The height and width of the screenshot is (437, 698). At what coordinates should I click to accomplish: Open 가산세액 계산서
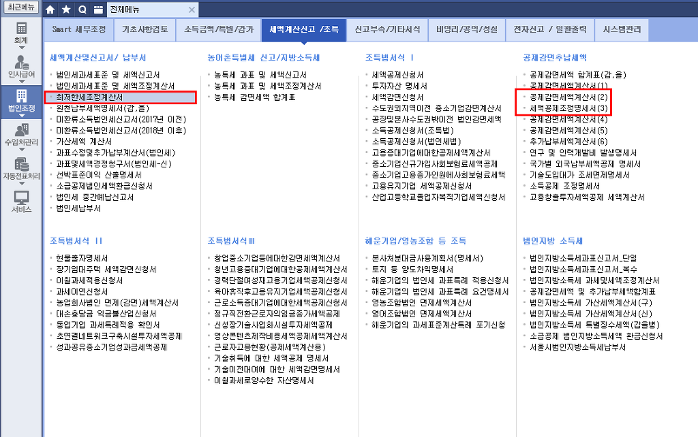coord(84,142)
